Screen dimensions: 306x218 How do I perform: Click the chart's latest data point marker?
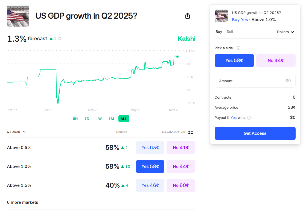[x=177, y=57]
